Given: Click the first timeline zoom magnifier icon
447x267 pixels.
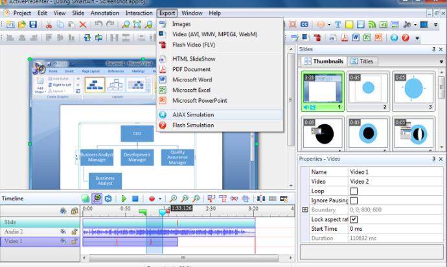Looking at the screenshot, I should pos(173,198).
